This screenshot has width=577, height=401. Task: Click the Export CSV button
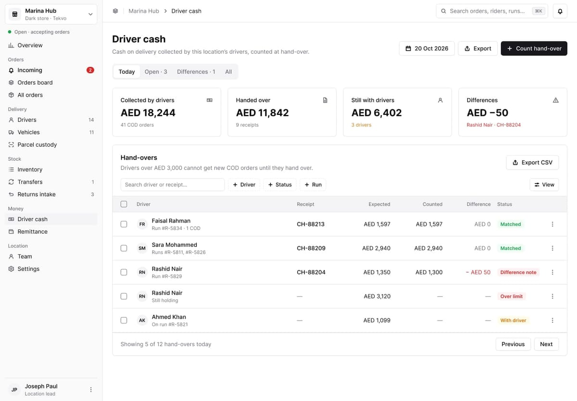coord(532,163)
